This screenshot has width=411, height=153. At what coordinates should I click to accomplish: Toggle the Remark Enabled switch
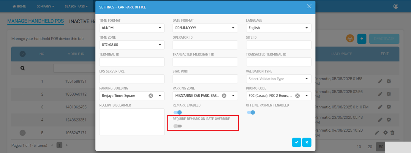[x=178, y=113]
